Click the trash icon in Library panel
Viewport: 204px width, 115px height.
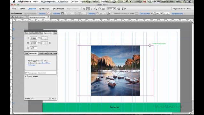(x=55, y=99)
